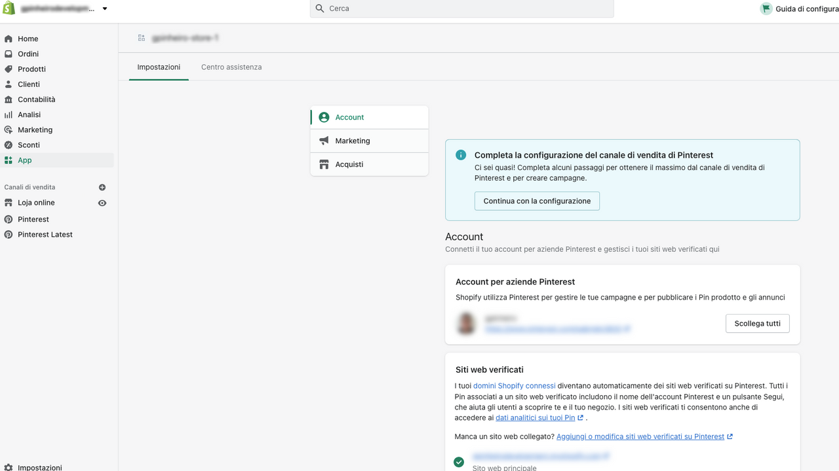Click the info icon in banner
The height and width of the screenshot is (471, 839).
(461, 155)
